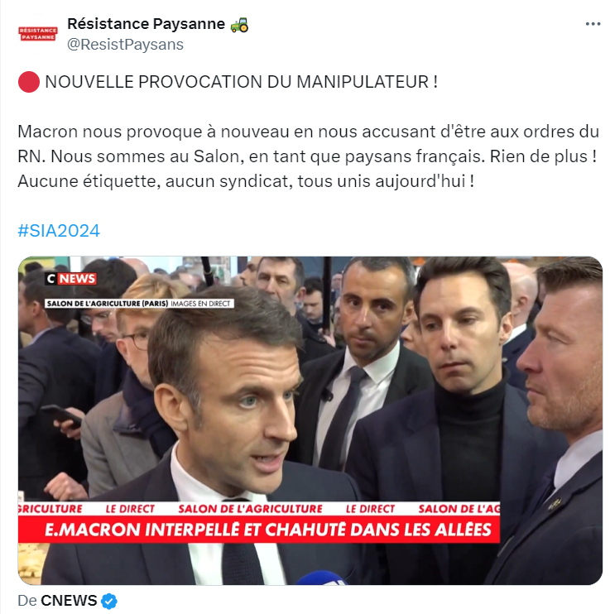Open the CNEWS source link below the video

(x=69, y=601)
